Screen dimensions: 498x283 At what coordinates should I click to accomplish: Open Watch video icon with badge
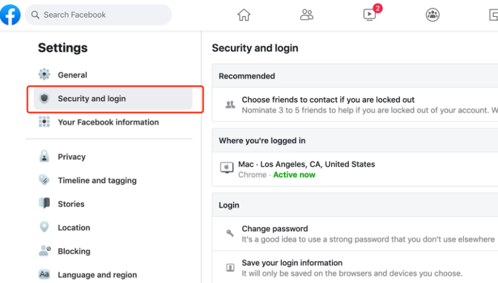370,15
